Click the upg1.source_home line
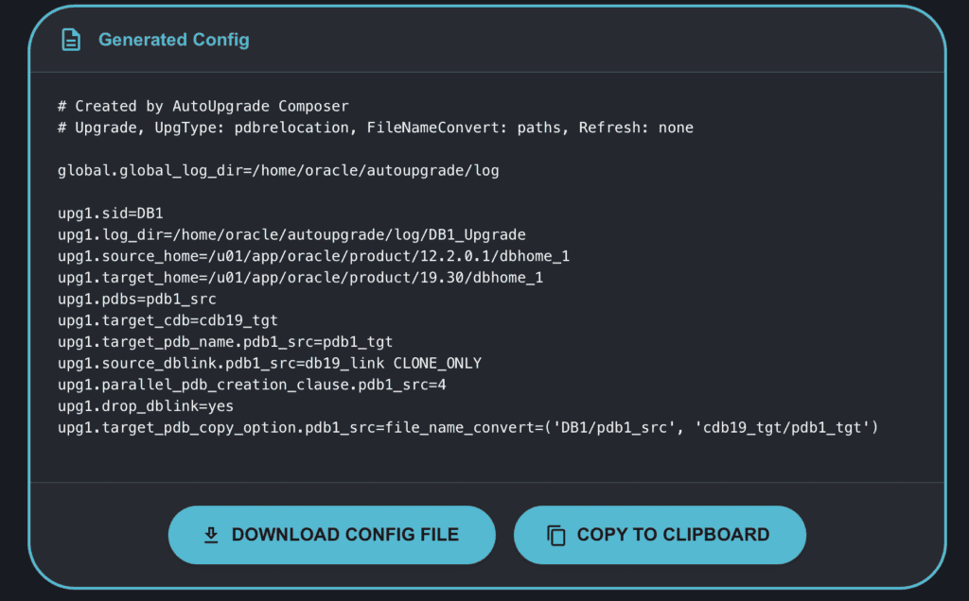 pos(313,256)
